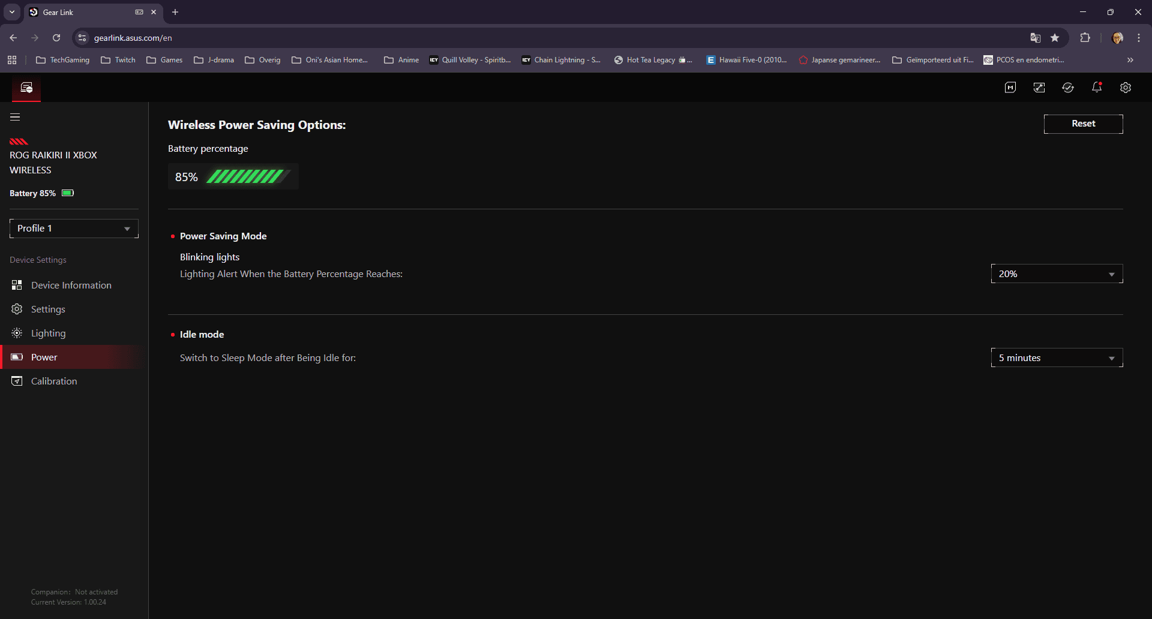Open the 5 minutes idle dropdown
1152x619 pixels.
[x=1057, y=358]
